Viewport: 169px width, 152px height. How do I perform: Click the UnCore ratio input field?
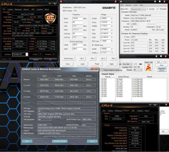[77, 34]
